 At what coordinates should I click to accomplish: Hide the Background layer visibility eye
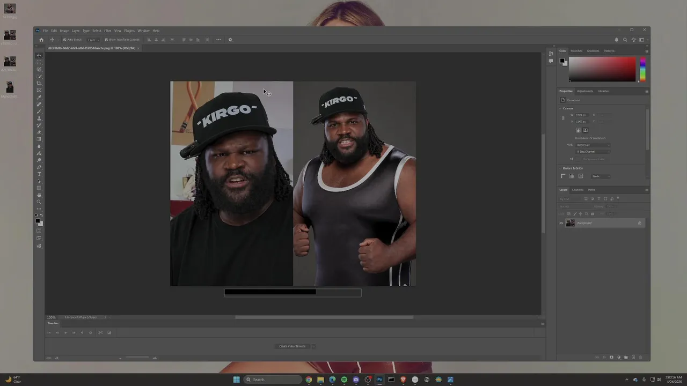(561, 223)
